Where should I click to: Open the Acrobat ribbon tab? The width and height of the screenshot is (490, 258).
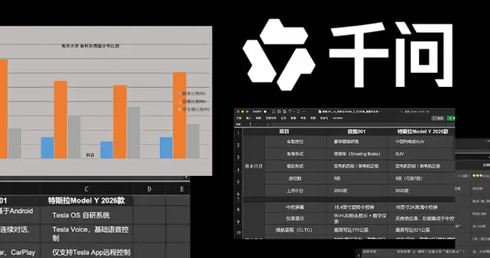point(338,118)
